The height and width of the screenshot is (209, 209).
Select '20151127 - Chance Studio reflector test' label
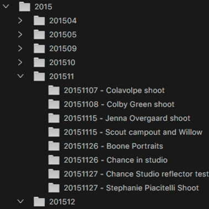[136, 174]
